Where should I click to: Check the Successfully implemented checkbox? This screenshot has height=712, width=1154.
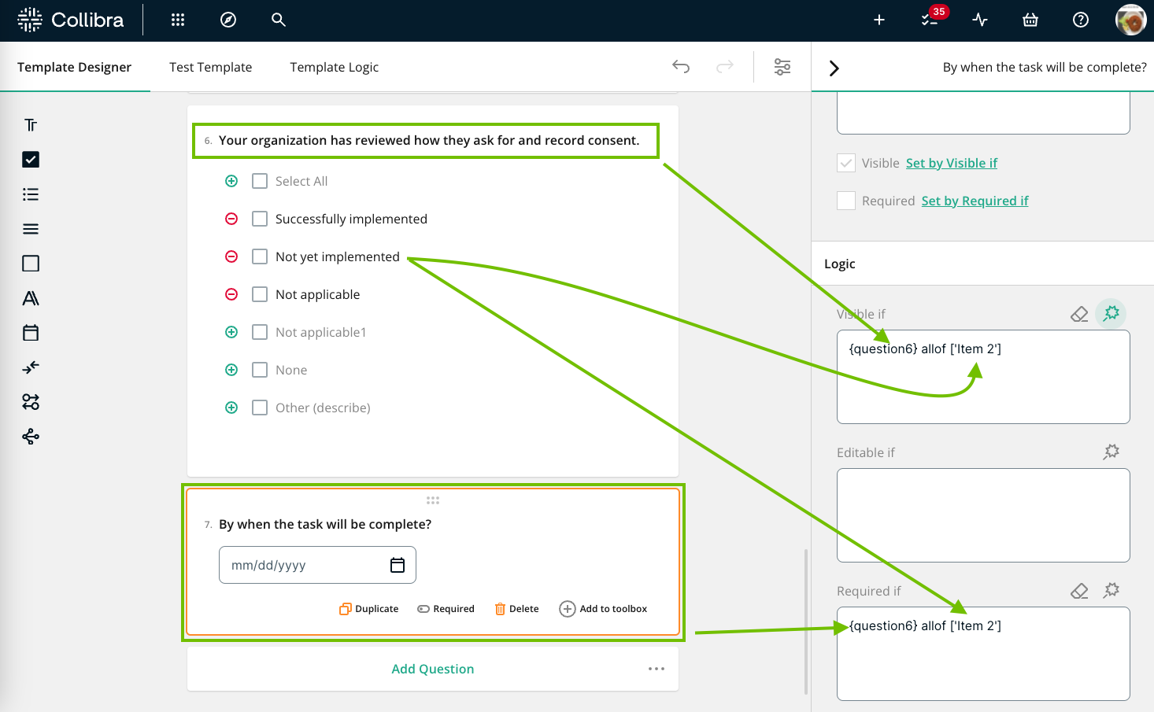260,219
